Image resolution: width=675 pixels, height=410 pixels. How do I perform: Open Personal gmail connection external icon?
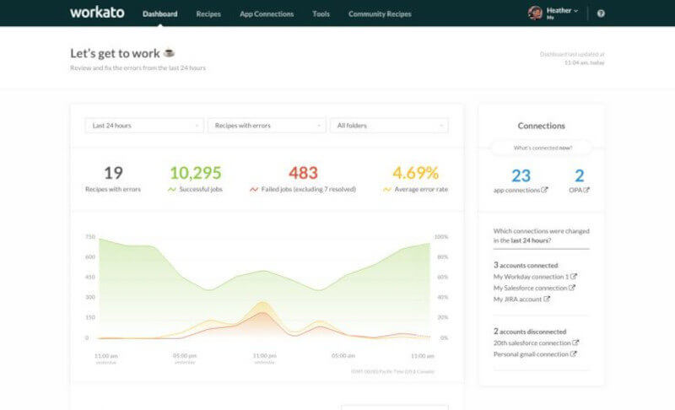pos(574,353)
